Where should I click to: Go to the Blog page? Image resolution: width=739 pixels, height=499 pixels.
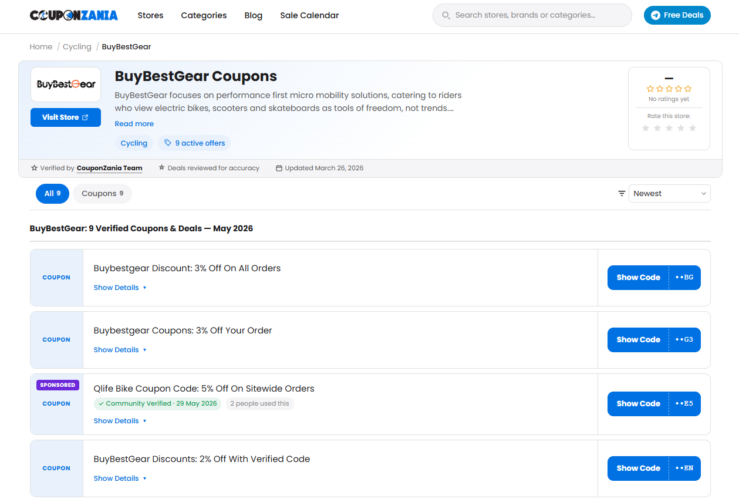254,15
